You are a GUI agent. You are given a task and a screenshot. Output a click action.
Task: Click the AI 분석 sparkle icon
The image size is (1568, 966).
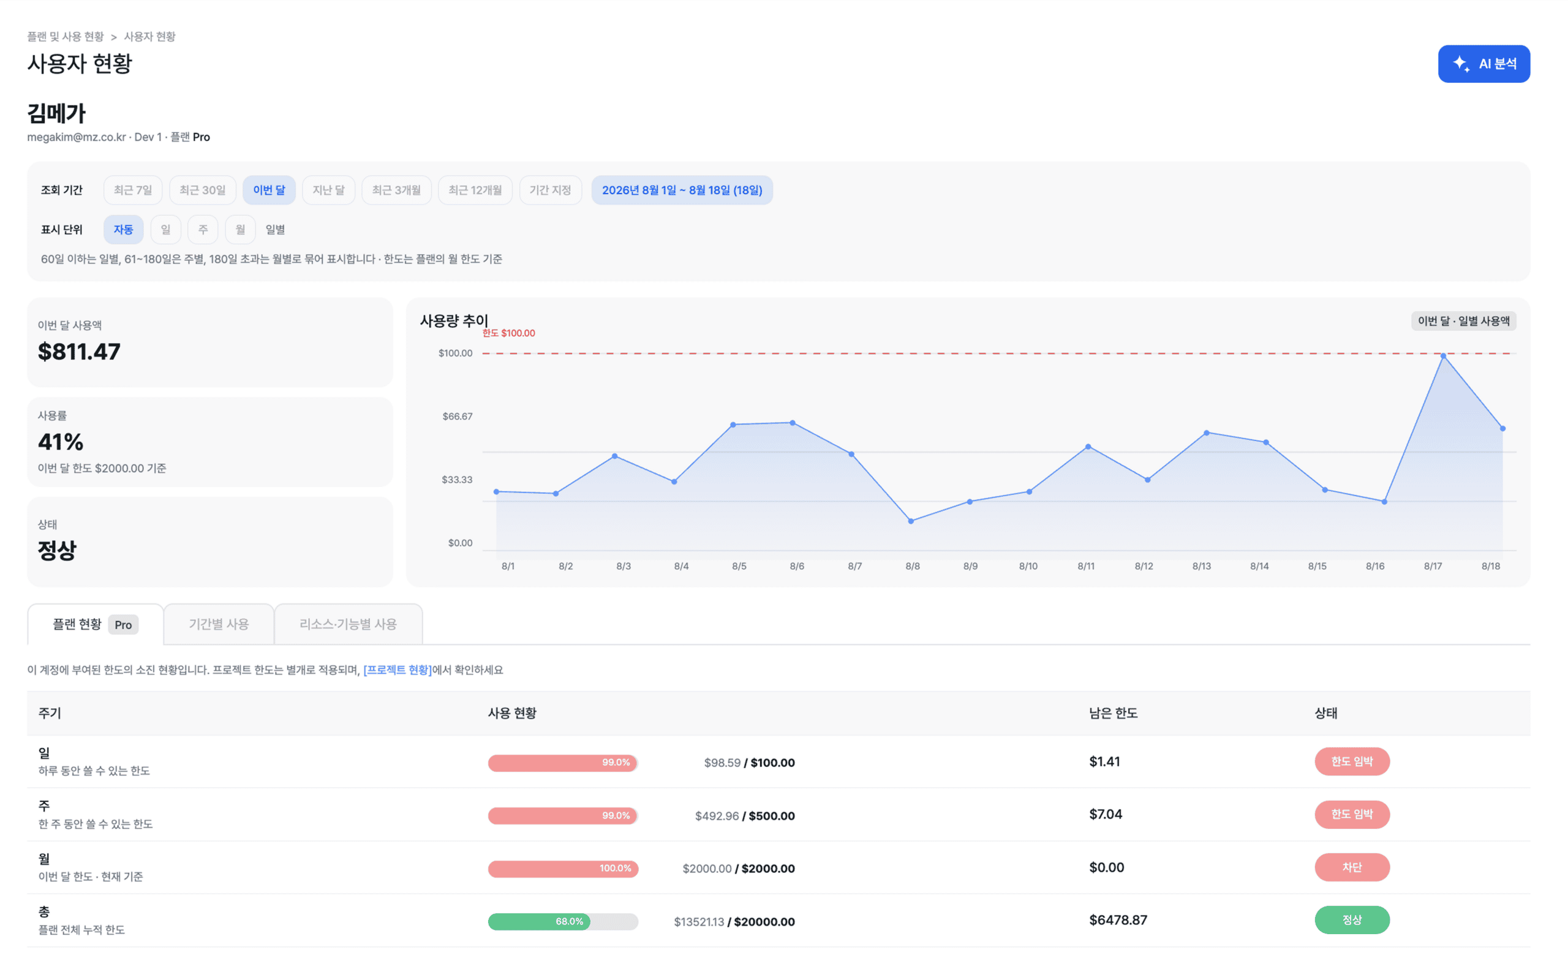1461,64
